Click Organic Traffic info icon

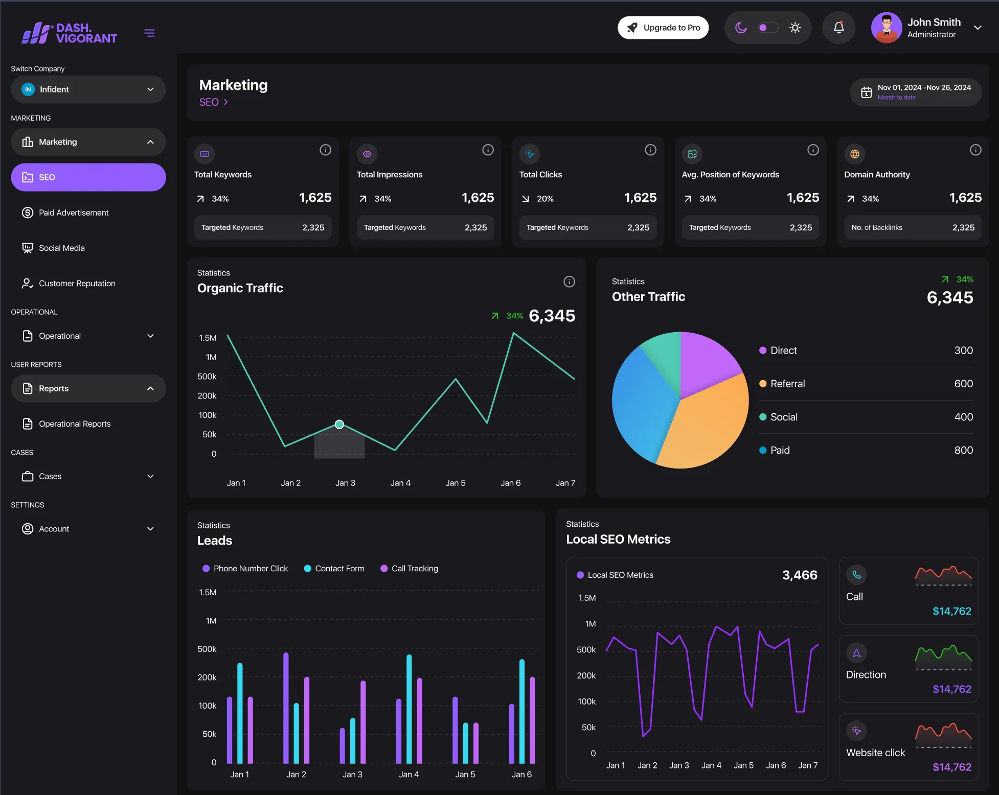pos(569,282)
